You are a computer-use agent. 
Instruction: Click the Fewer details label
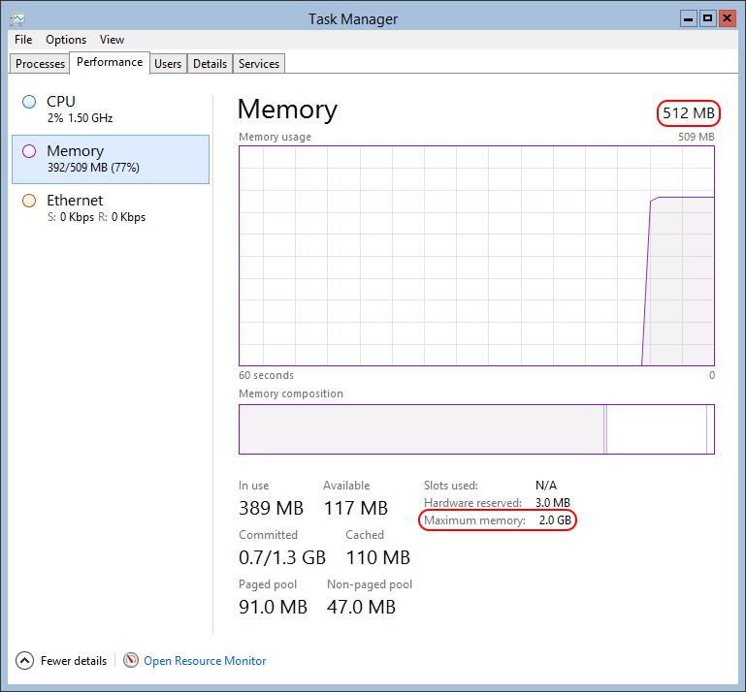[x=74, y=661]
